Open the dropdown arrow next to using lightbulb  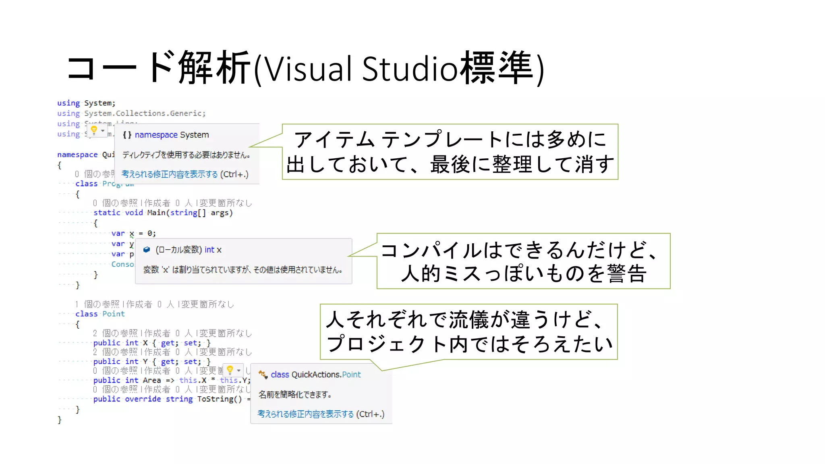point(103,130)
